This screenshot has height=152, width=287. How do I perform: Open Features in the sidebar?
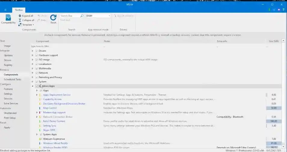tap(8, 89)
